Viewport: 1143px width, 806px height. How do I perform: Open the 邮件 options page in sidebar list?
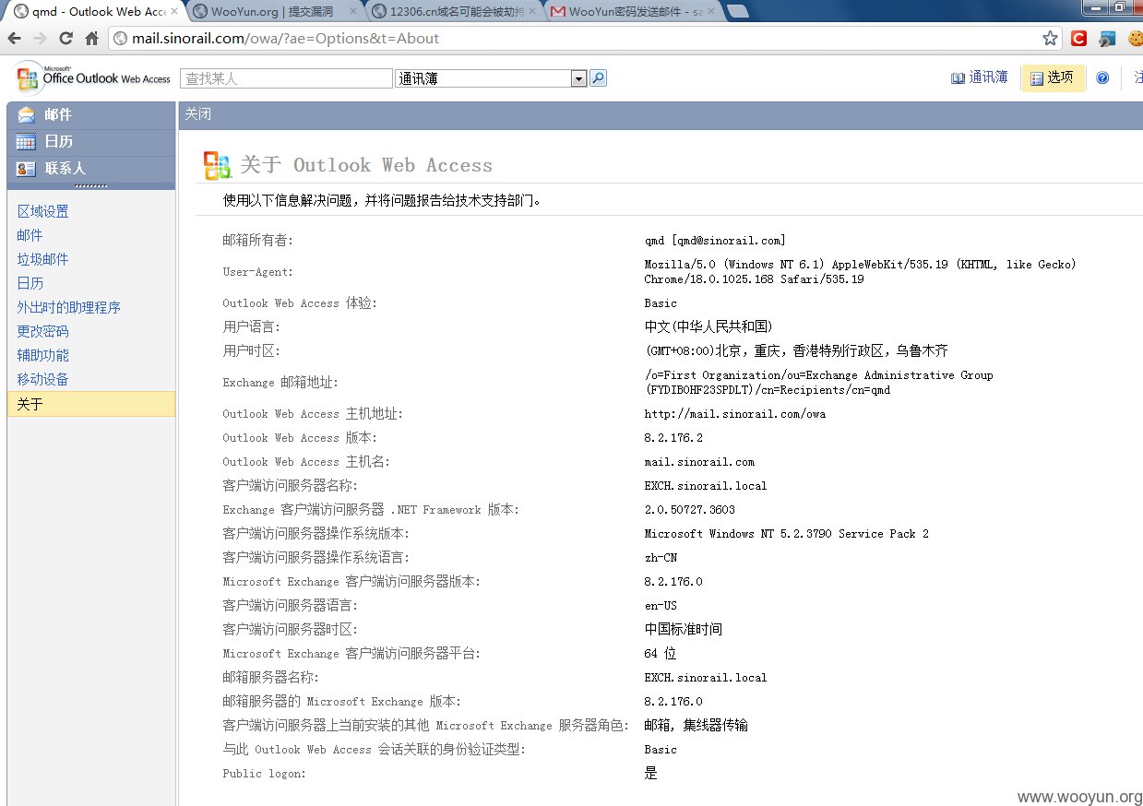point(30,235)
